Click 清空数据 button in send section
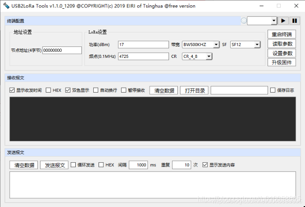Screen dimensions: 305x207 [x=23, y=165]
